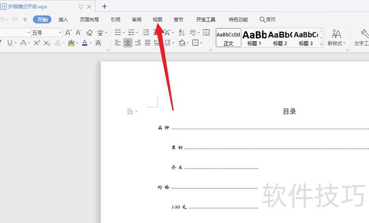
Task: Toggle justify alignment
Action: point(148,43)
